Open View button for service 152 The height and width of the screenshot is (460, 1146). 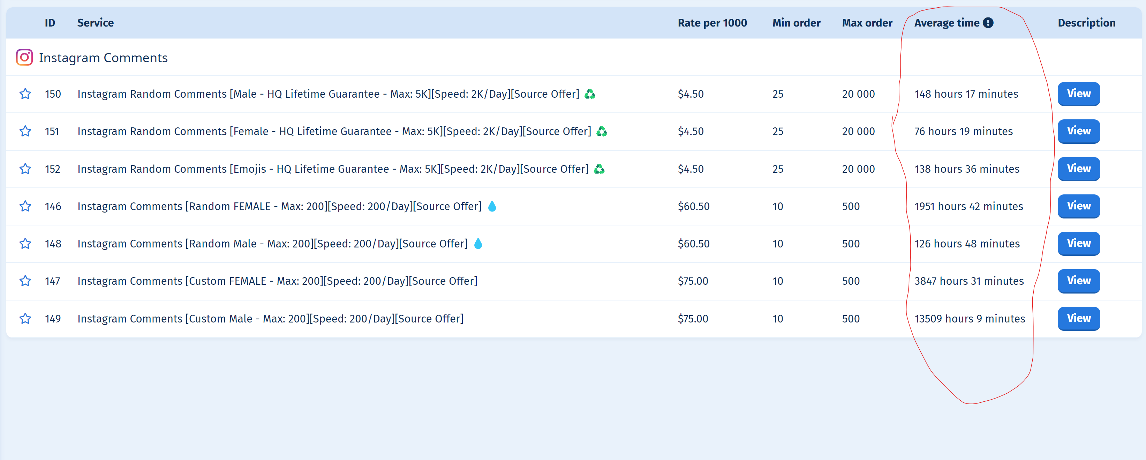(1079, 169)
